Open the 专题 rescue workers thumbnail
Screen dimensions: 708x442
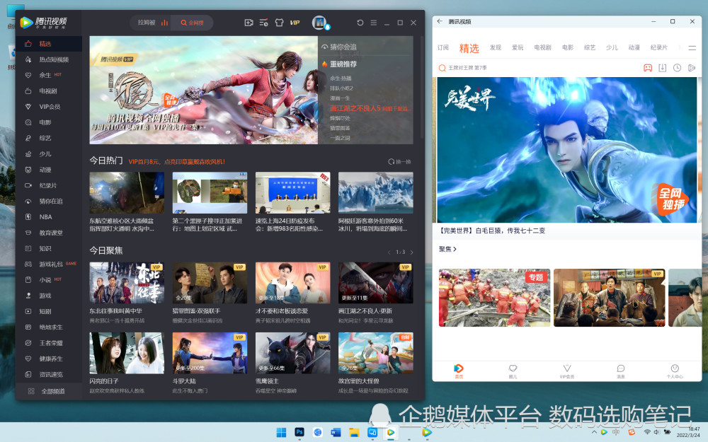tap(494, 298)
